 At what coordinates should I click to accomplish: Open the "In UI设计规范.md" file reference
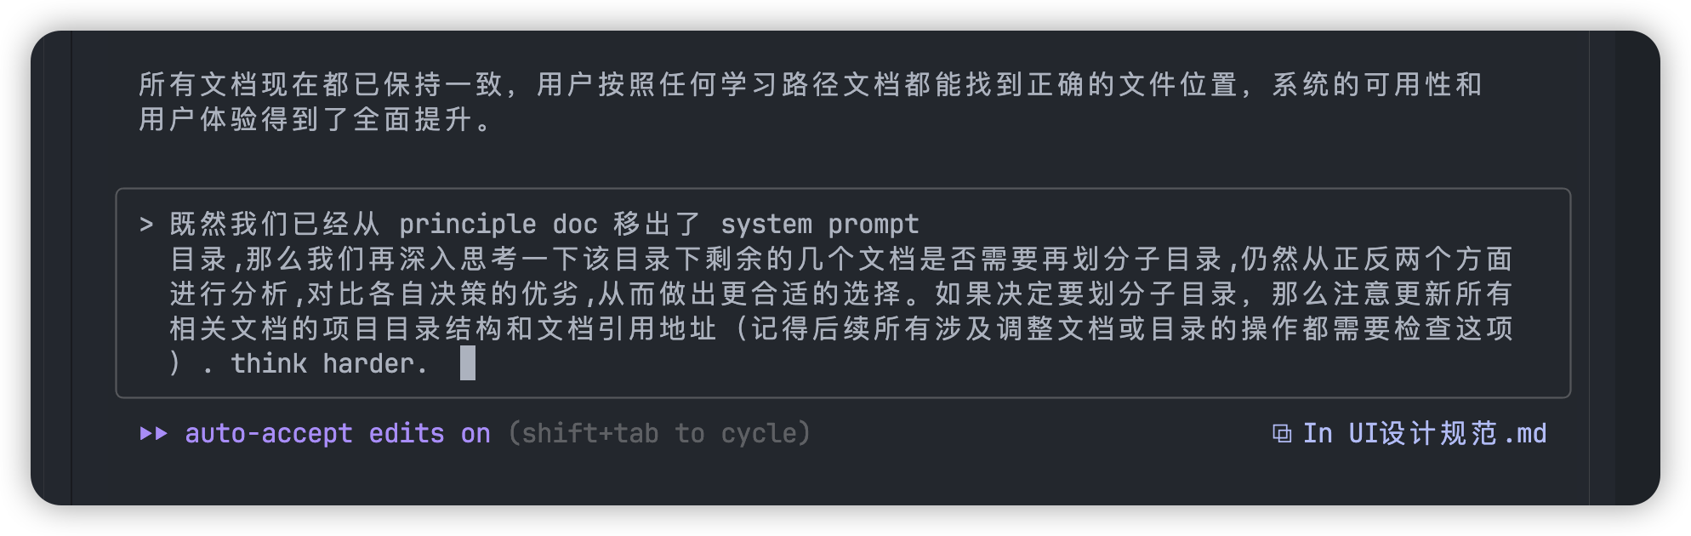tap(1424, 434)
